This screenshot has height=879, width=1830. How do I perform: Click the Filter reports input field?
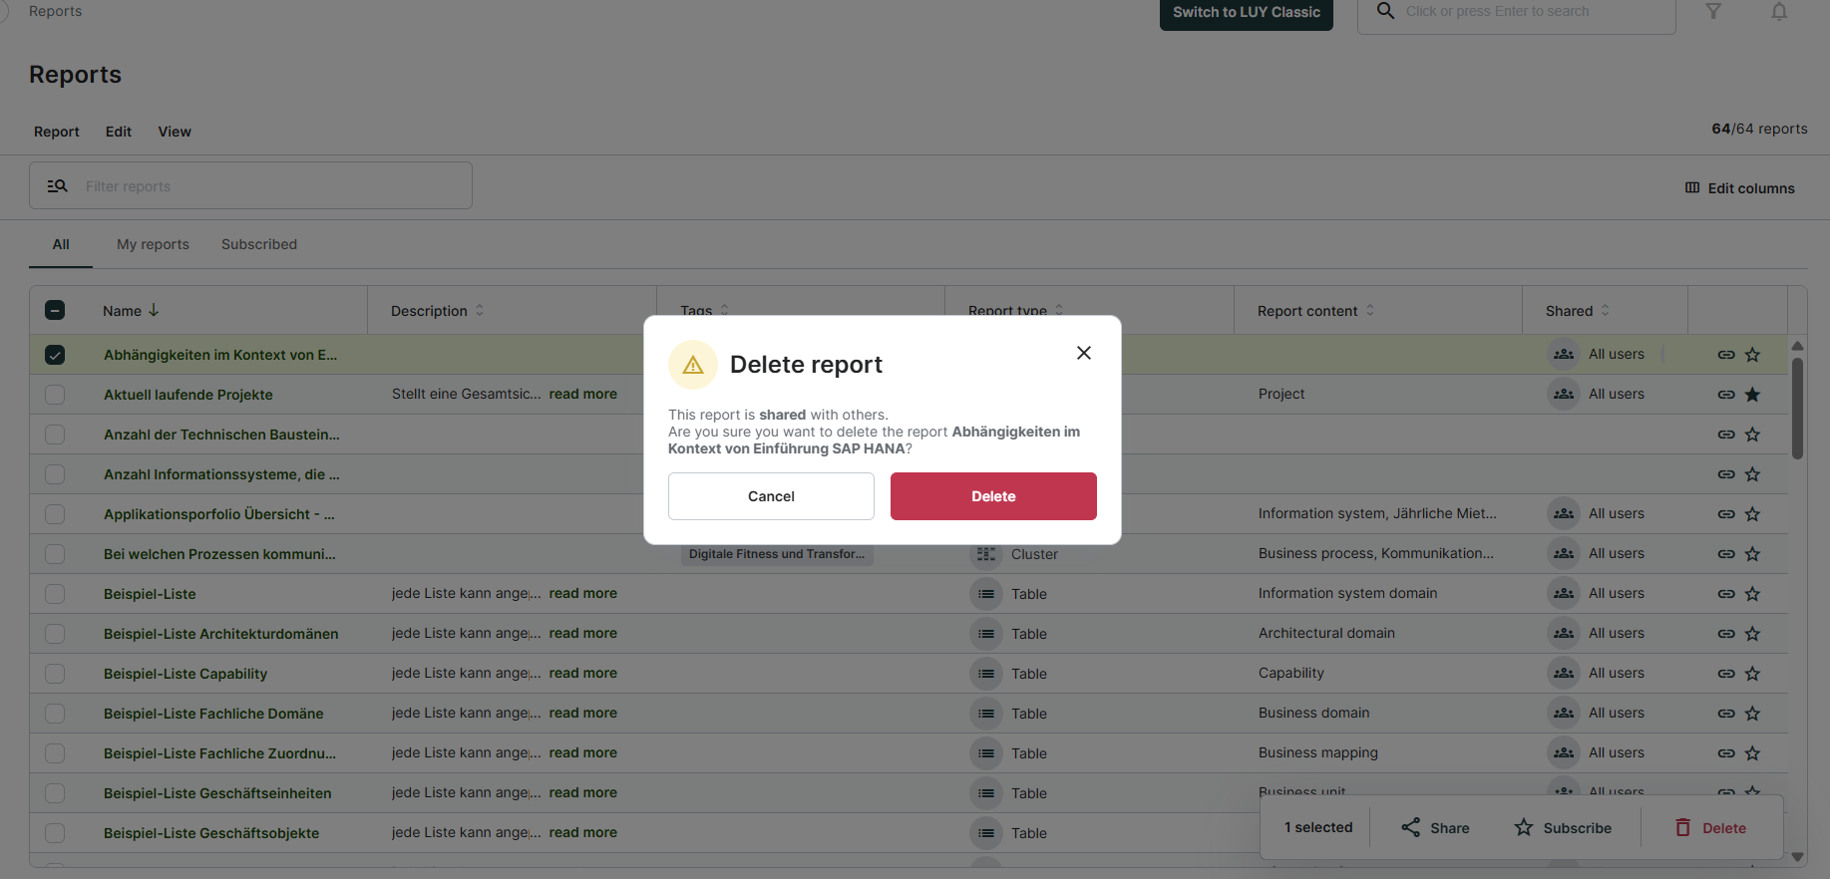(250, 185)
